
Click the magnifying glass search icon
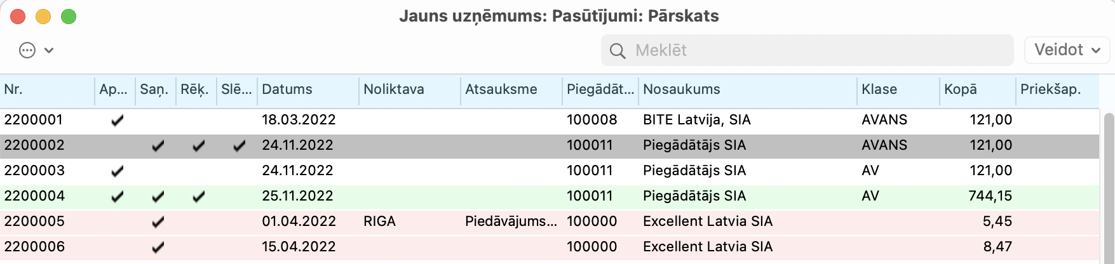tap(617, 51)
